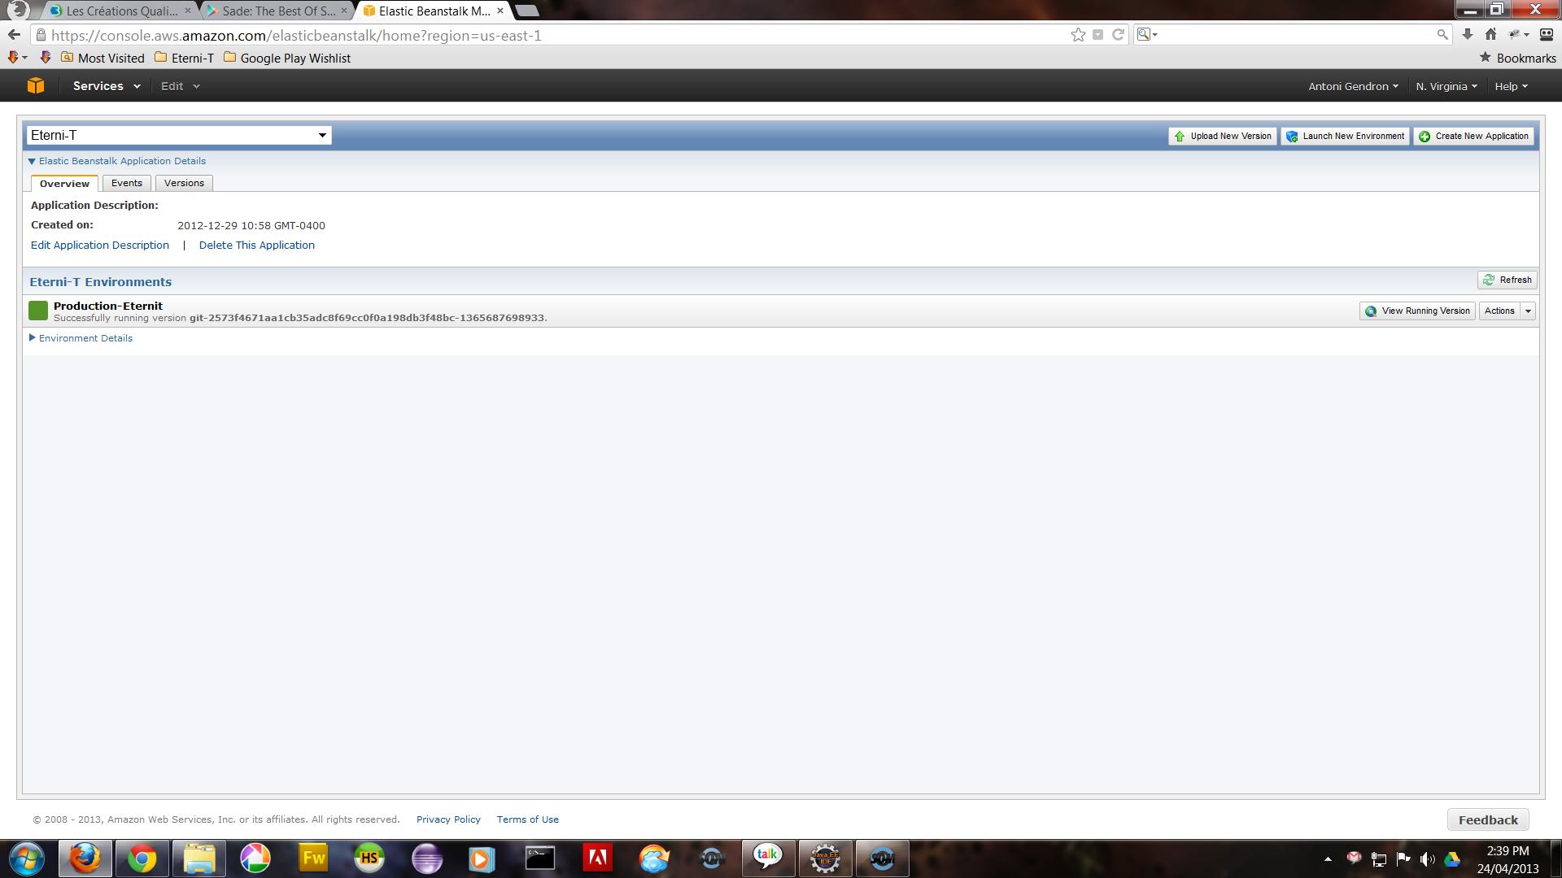Screen dimensions: 1562x878
Task: Click Delete This Application link
Action: click(256, 245)
